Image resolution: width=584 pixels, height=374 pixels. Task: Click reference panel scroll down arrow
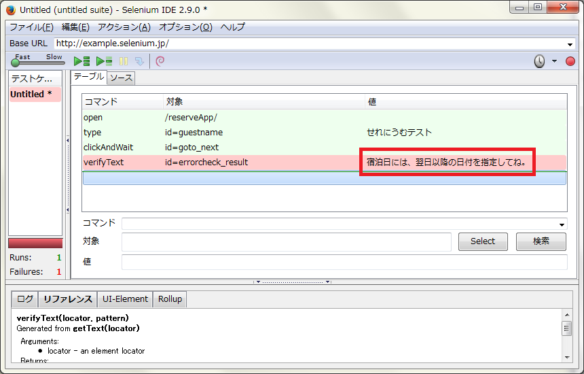click(567, 357)
